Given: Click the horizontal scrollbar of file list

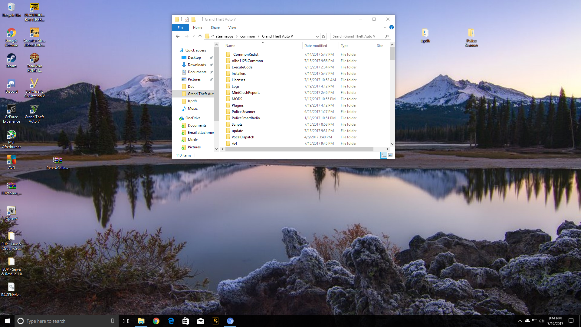Looking at the screenshot, I should (299, 149).
